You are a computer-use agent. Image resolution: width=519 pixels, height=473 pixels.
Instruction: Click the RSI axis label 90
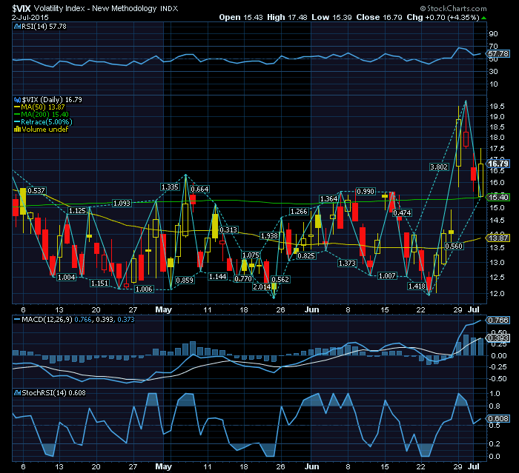[x=493, y=34]
